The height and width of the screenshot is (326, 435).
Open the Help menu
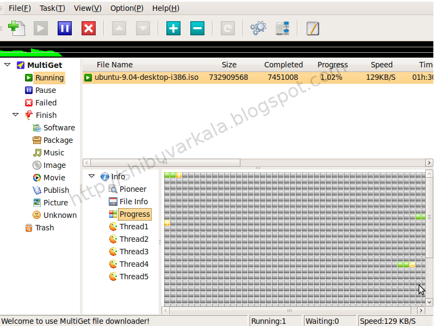(166, 8)
